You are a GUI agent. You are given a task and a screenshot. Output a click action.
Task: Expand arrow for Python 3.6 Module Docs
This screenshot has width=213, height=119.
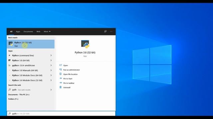pos(51,80)
